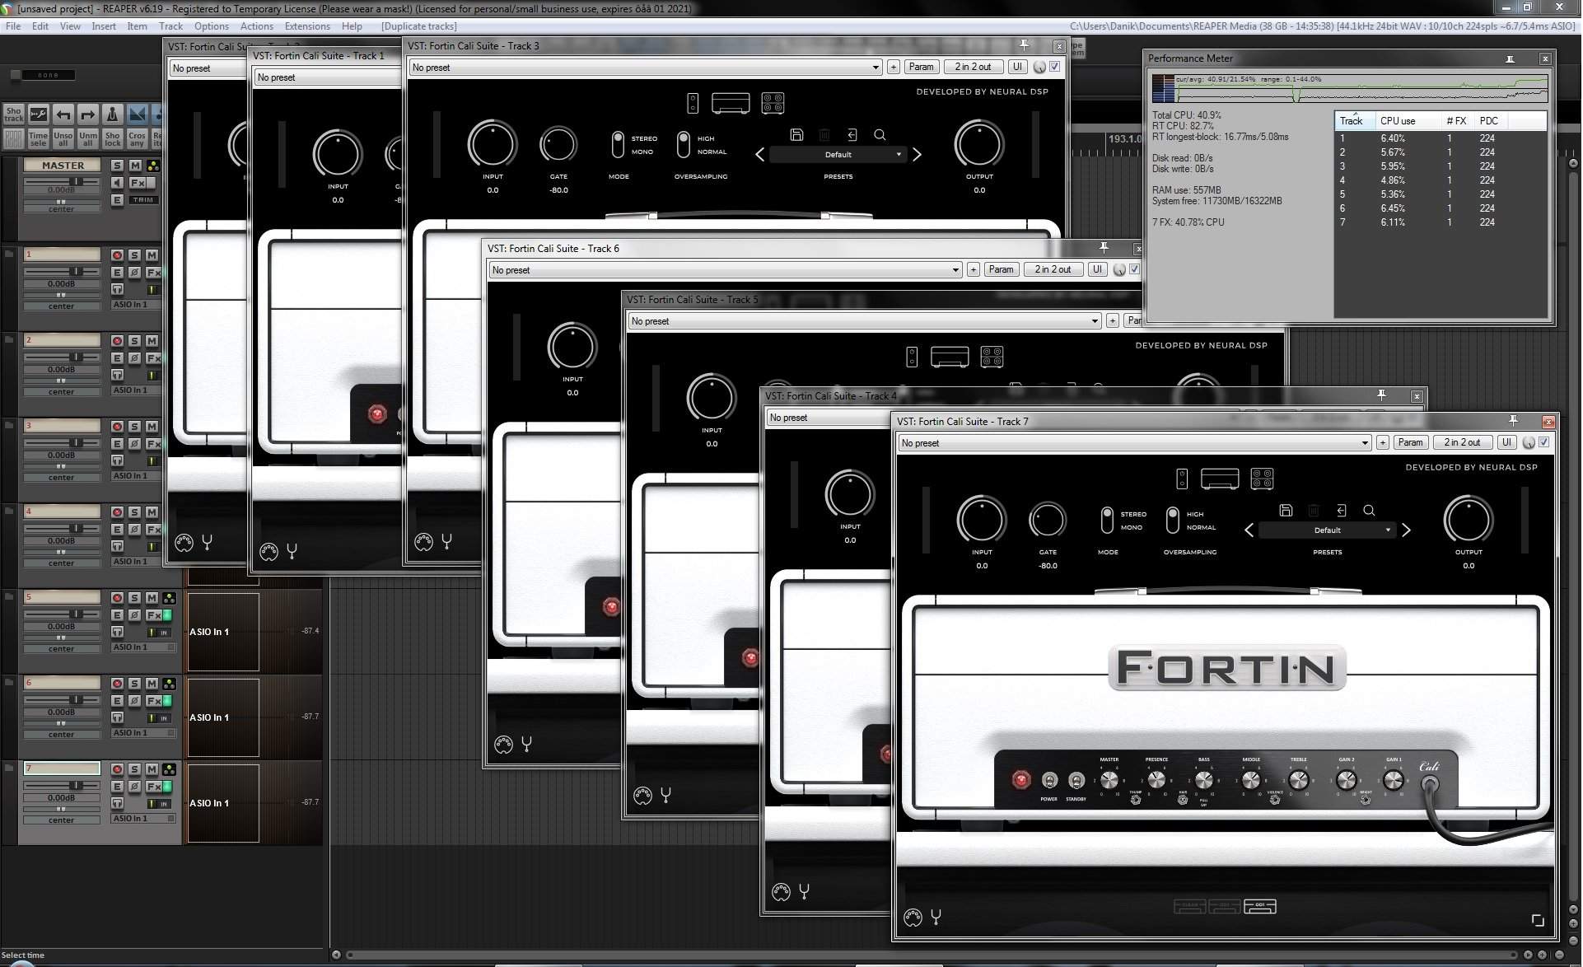Uncheck the bypass checkbox in Track 6 plugin window
Viewport: 1583px width, 967px height.
1134,269
